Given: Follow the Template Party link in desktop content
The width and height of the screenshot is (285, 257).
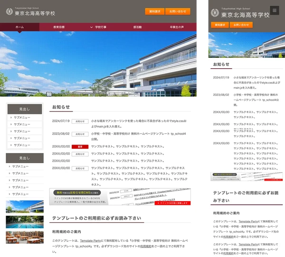Looking at the screenshot, I should coord(90,241).
